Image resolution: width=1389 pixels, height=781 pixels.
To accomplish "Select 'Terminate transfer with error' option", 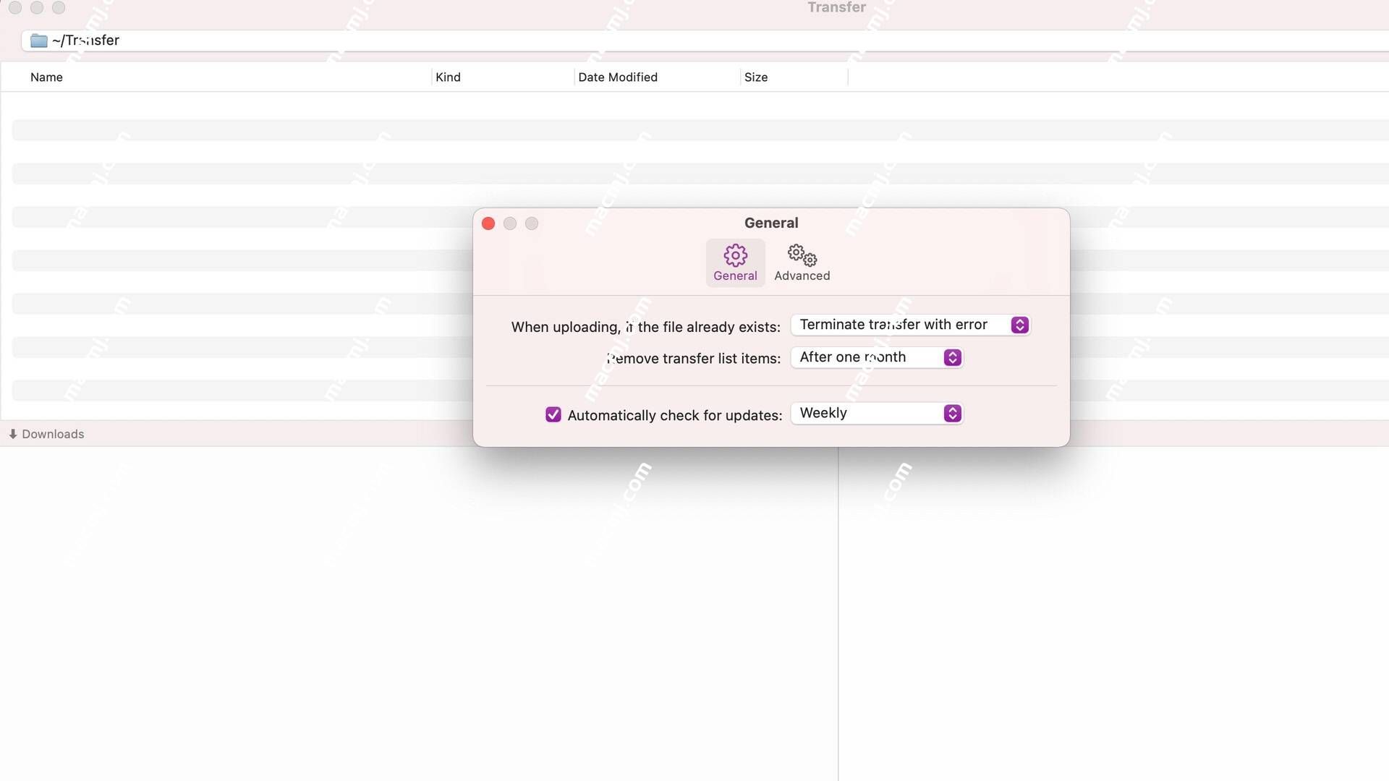I will click(907, 324).
